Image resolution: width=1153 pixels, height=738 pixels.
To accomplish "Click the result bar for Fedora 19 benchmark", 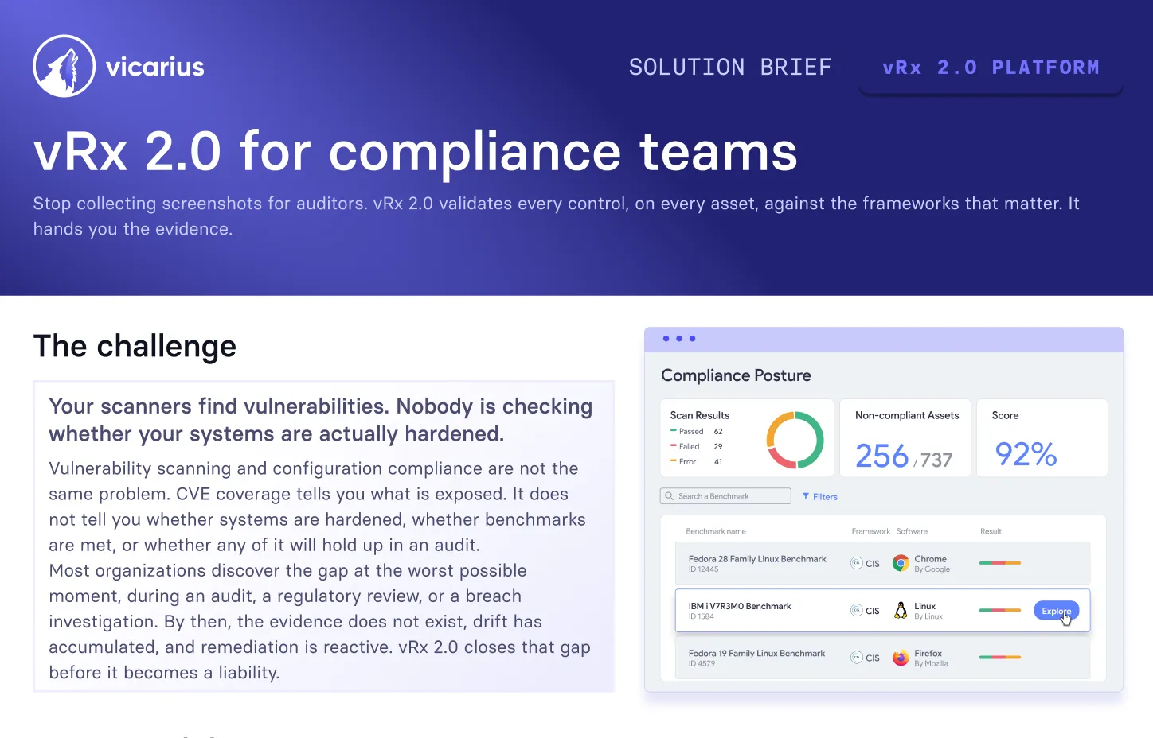I will tap(1000, 658).
